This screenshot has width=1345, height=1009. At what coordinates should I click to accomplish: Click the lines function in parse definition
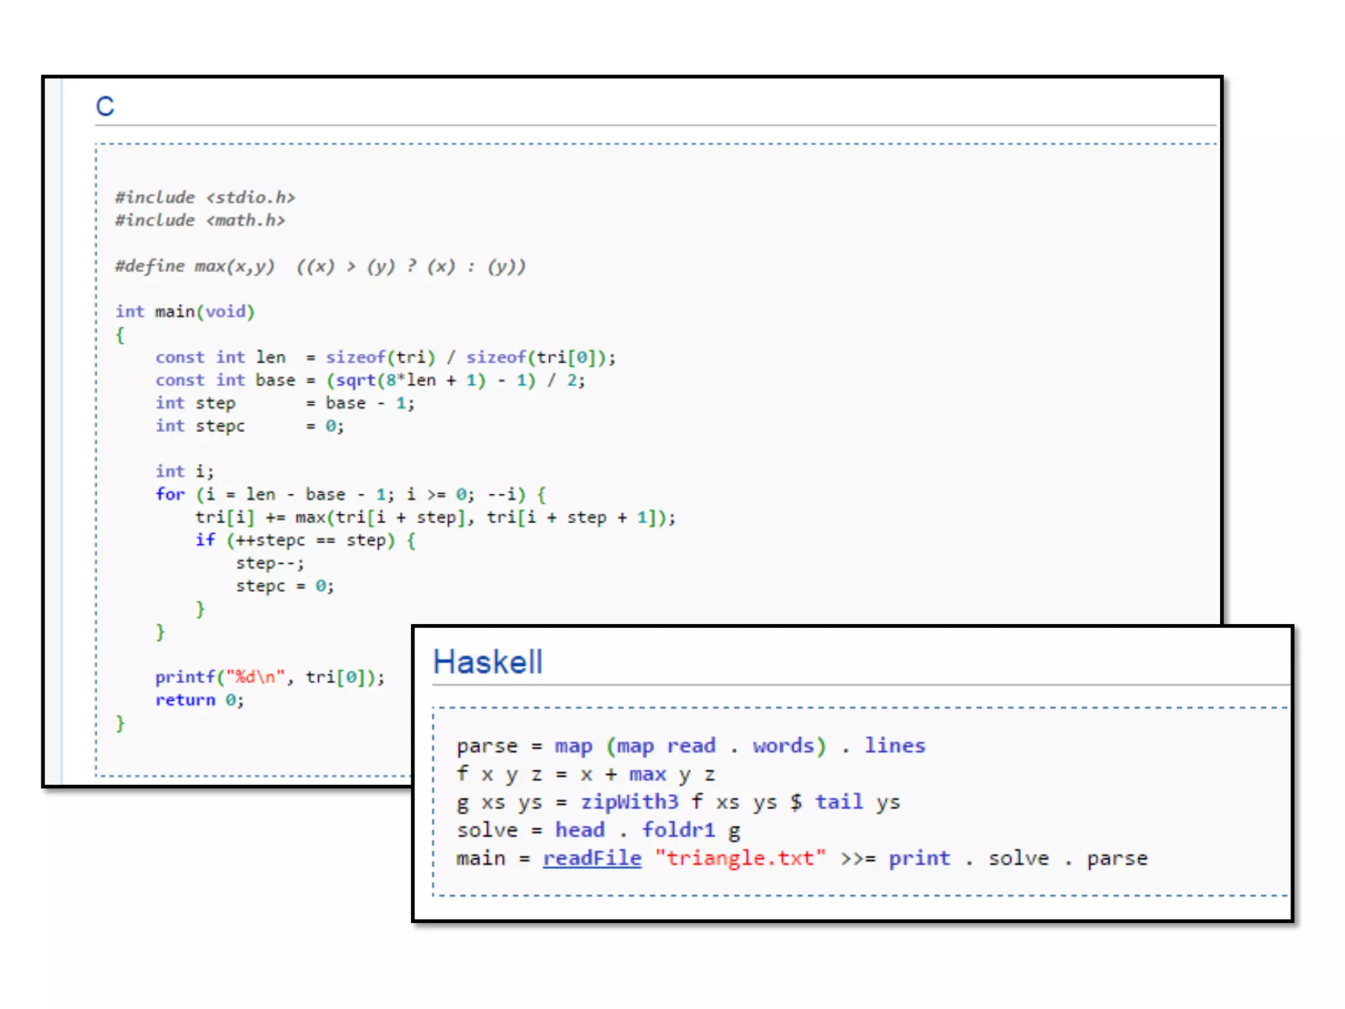(894, 746)
